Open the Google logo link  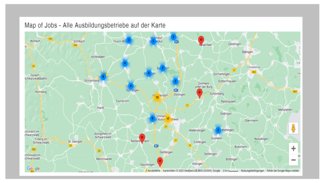click(33, 169)
